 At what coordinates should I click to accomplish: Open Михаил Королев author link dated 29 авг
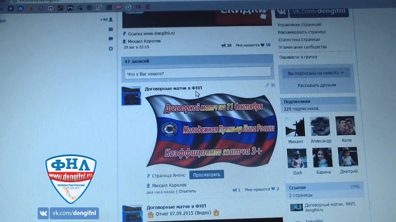[x=144, y=41]
